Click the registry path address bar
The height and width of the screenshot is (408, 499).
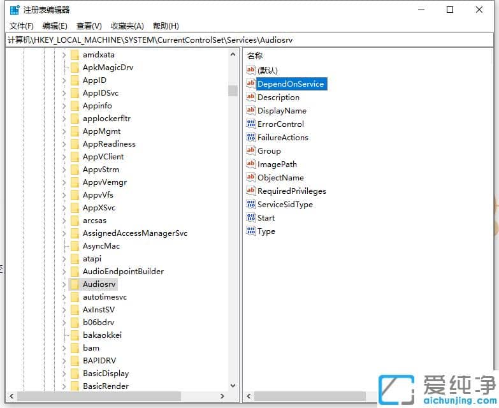(249, 40)
